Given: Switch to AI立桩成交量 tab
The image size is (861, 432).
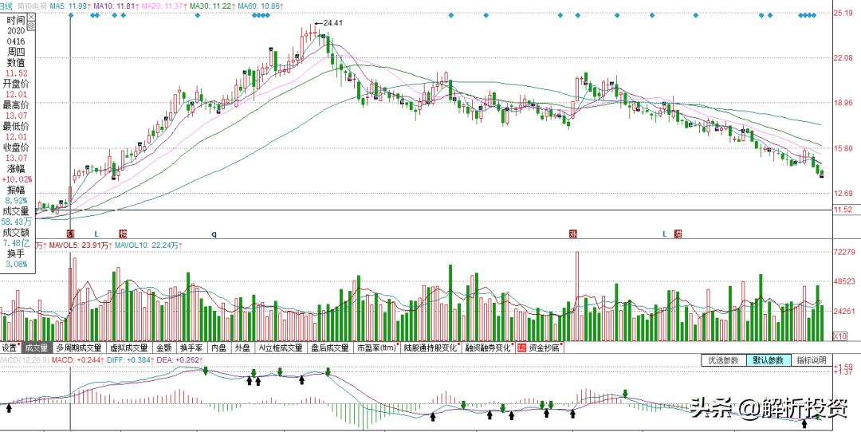Looking at the screenshot, I should (281, 348).
